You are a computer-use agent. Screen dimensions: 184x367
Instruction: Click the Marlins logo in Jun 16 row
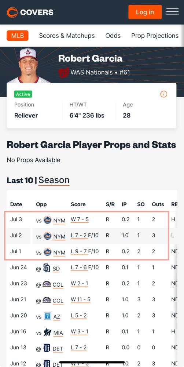point(47,332)
